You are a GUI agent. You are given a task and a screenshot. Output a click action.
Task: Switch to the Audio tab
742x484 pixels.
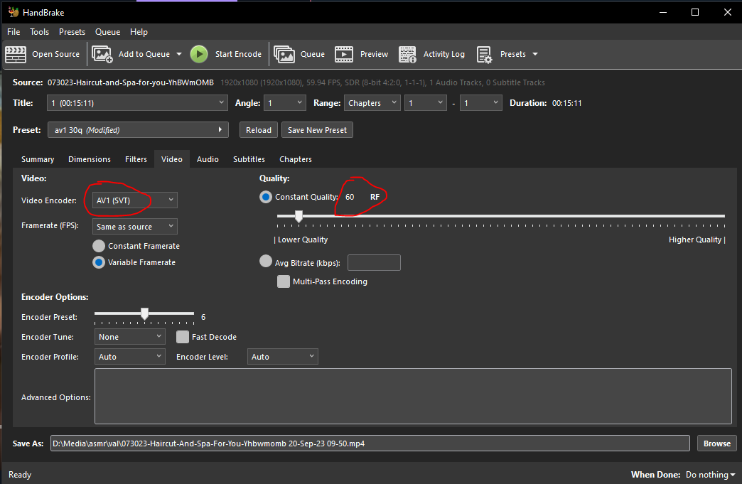[208, 159]
